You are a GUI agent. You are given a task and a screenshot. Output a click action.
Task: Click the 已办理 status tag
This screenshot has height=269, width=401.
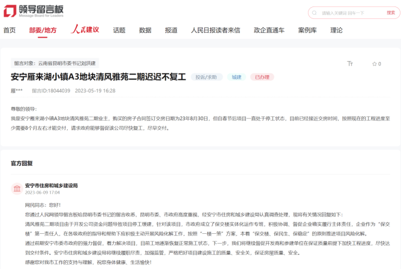click(262, 77)
